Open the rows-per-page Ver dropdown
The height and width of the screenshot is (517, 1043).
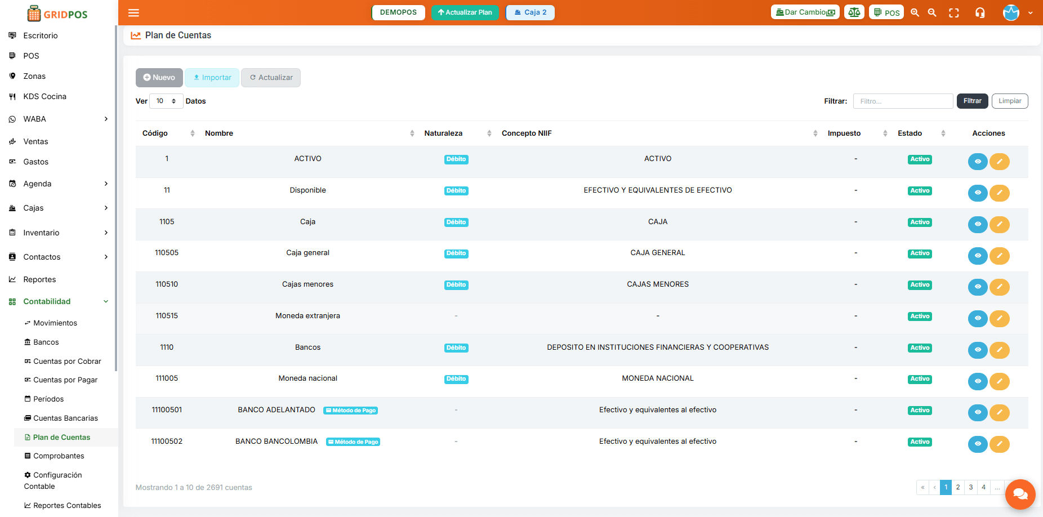click(166, 101)
